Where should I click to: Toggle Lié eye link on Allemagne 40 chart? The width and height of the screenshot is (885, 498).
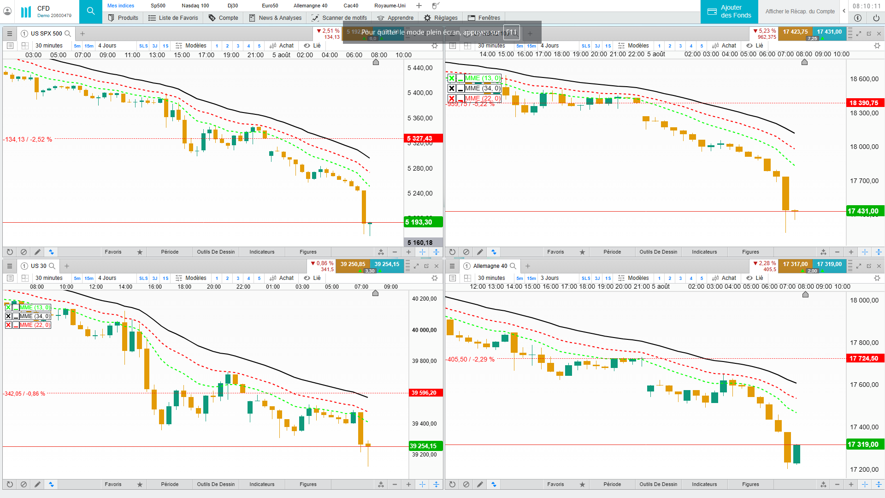tap(755, 278)
